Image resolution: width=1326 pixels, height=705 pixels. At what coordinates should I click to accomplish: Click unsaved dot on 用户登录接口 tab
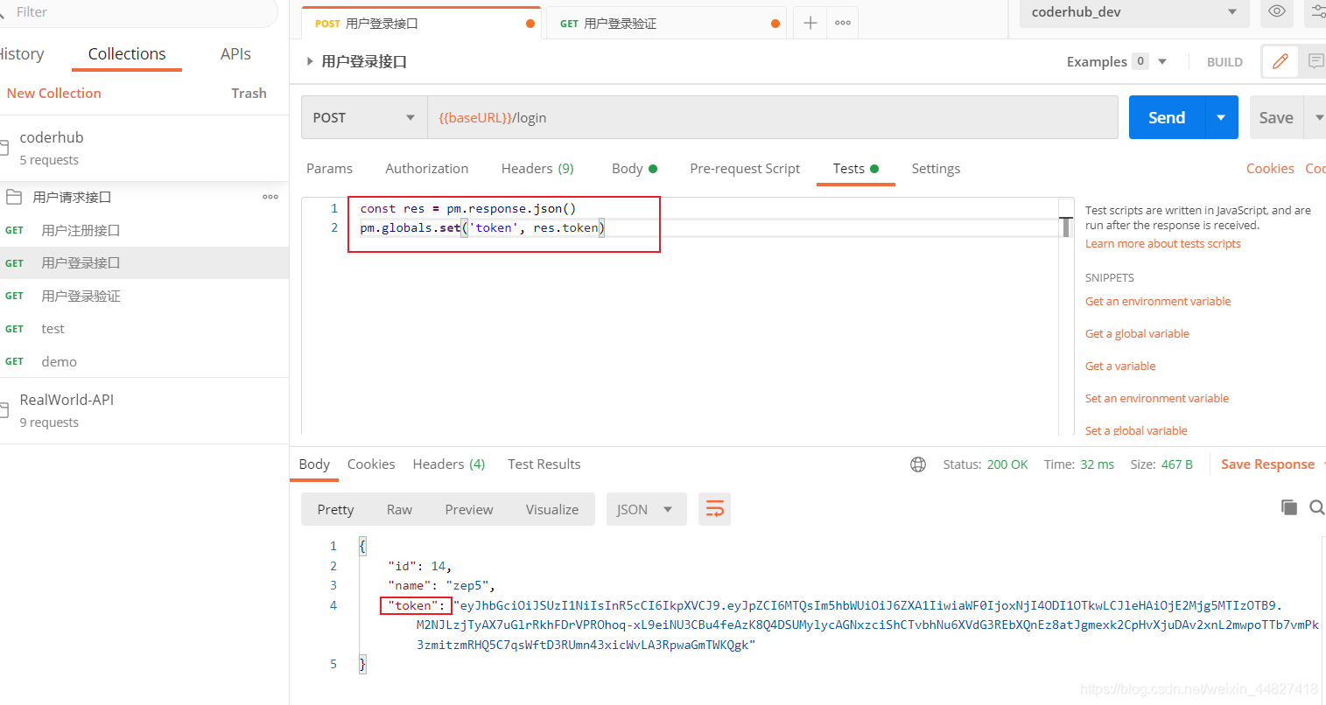point(530,24)
